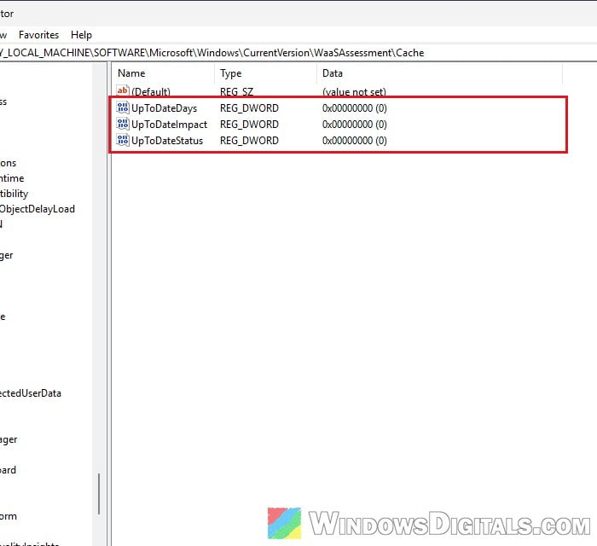The image size is (597, 546).
Task: Click REG_DWORD type in UpToDateDays row
Action: pos(249,108)
